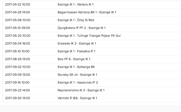Open Reymersholms IK 3 - Essinge IK 1

pyautogui.click(x=81, y=90)
